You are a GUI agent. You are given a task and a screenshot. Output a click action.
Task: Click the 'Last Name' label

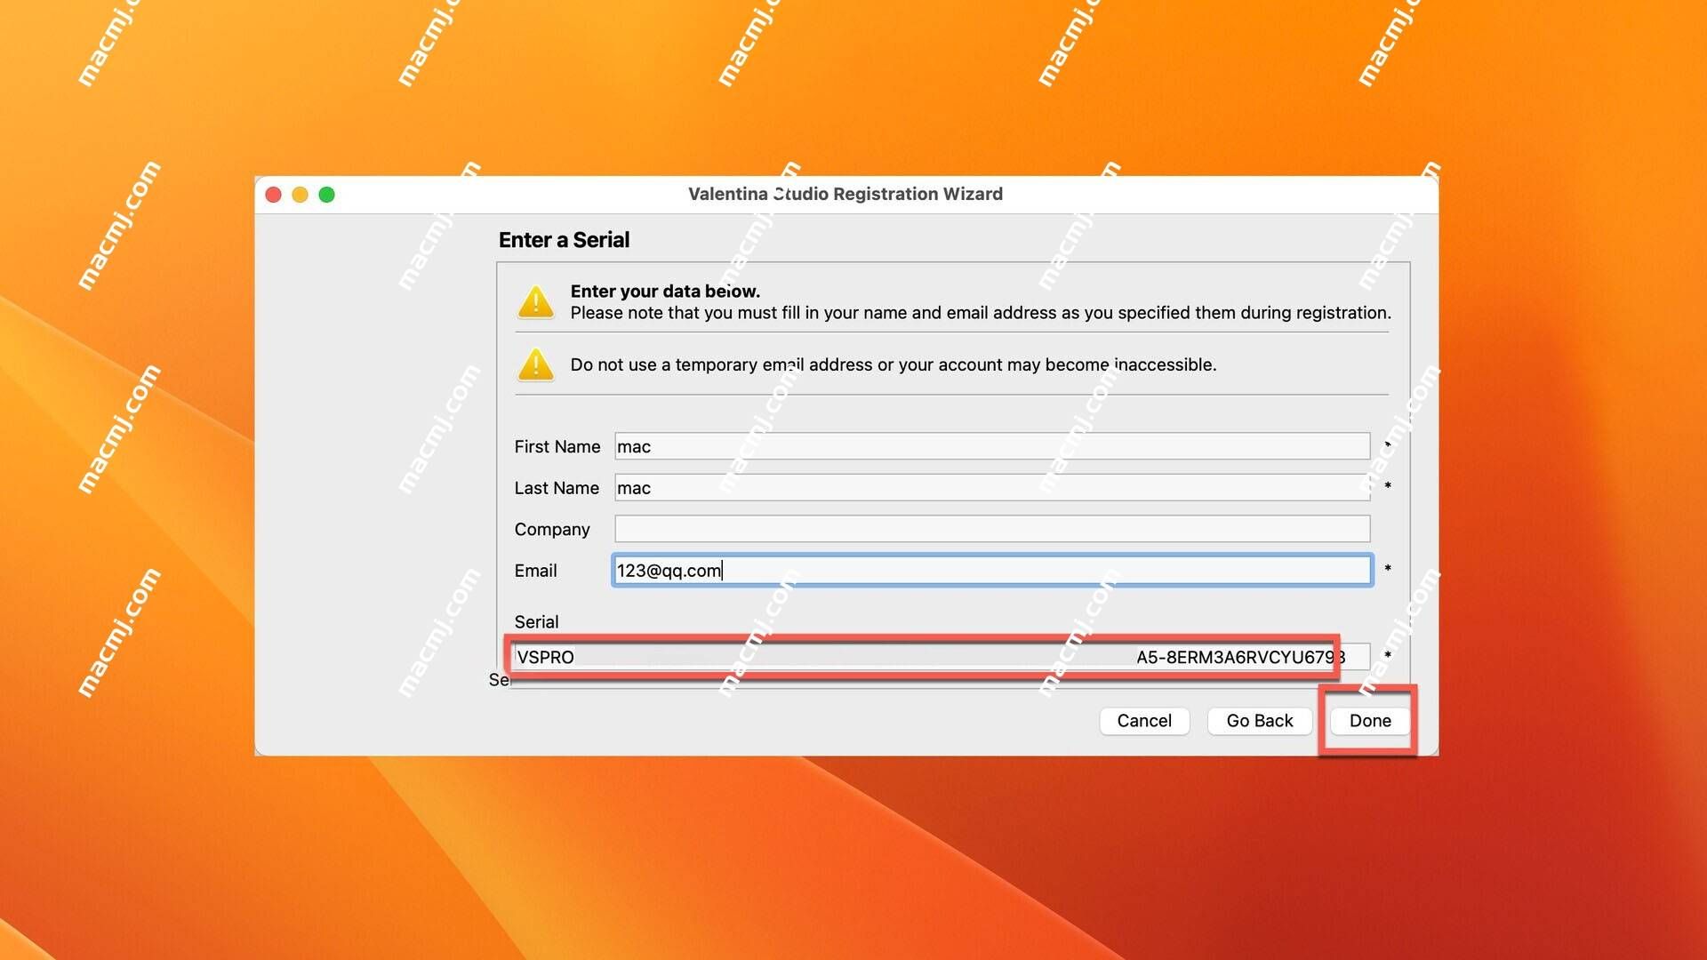click(557, 488)
